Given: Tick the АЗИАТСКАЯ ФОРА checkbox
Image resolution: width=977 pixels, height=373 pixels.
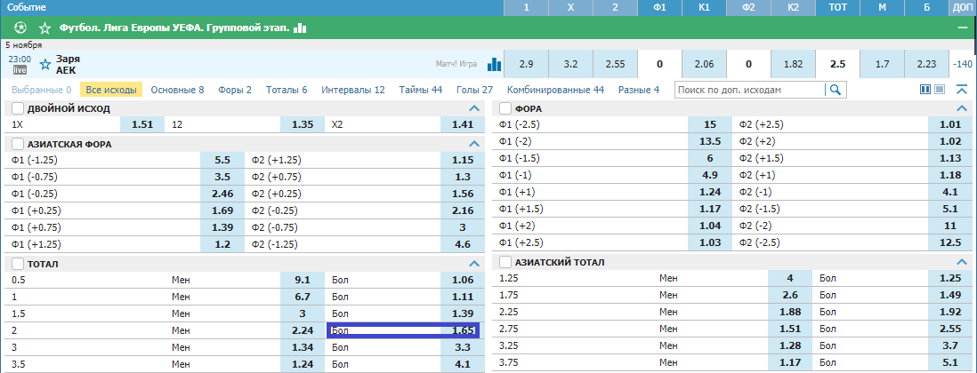Looking at the screenshot, I should (18, 144).
